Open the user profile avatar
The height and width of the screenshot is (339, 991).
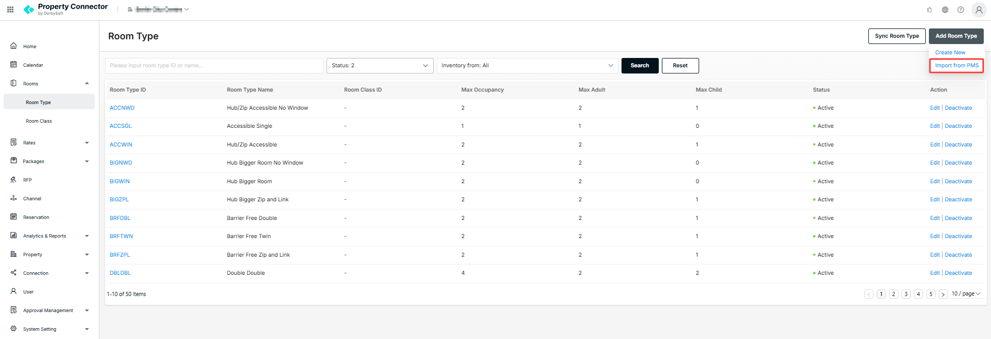(979, 10)
